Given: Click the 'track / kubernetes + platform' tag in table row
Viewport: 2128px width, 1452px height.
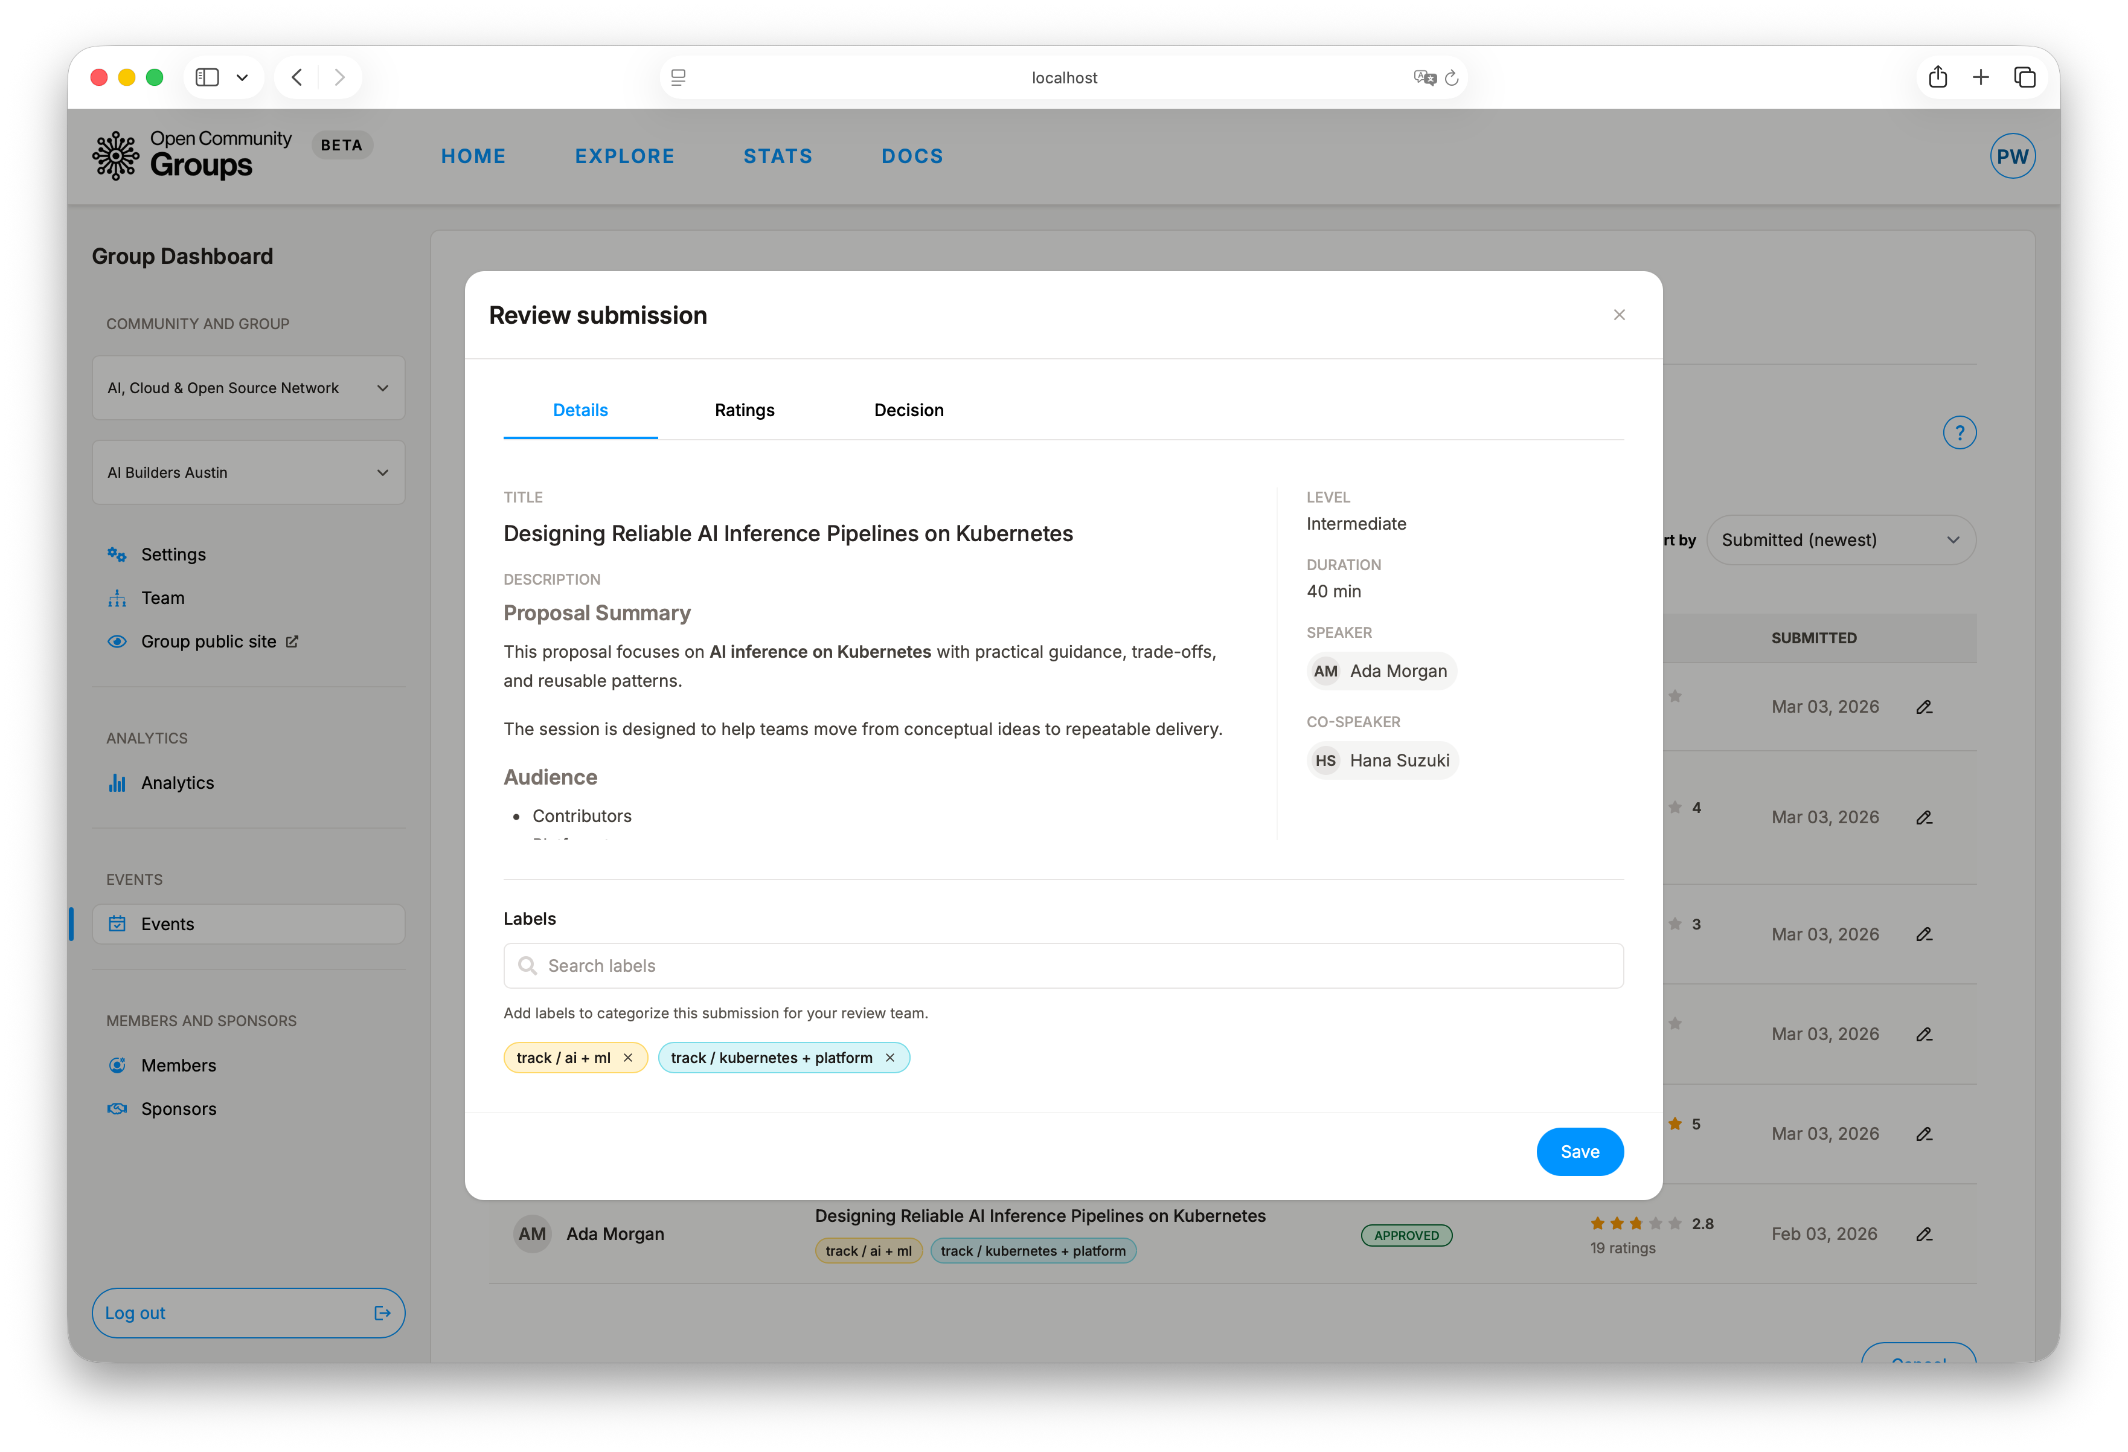Looking at the screenshot, I should click(1033, 1251).
